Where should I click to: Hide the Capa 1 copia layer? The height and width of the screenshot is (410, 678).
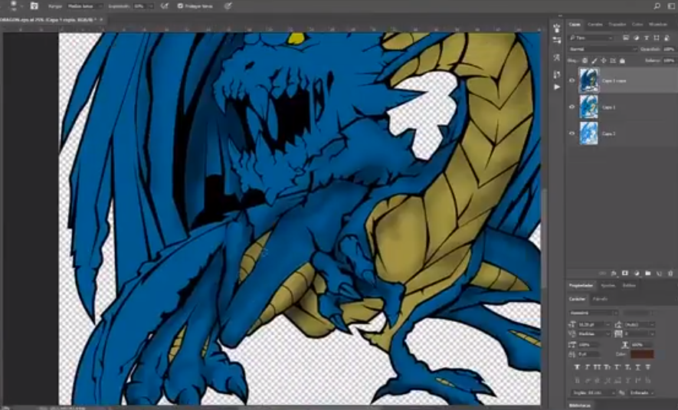click(572, 80)
